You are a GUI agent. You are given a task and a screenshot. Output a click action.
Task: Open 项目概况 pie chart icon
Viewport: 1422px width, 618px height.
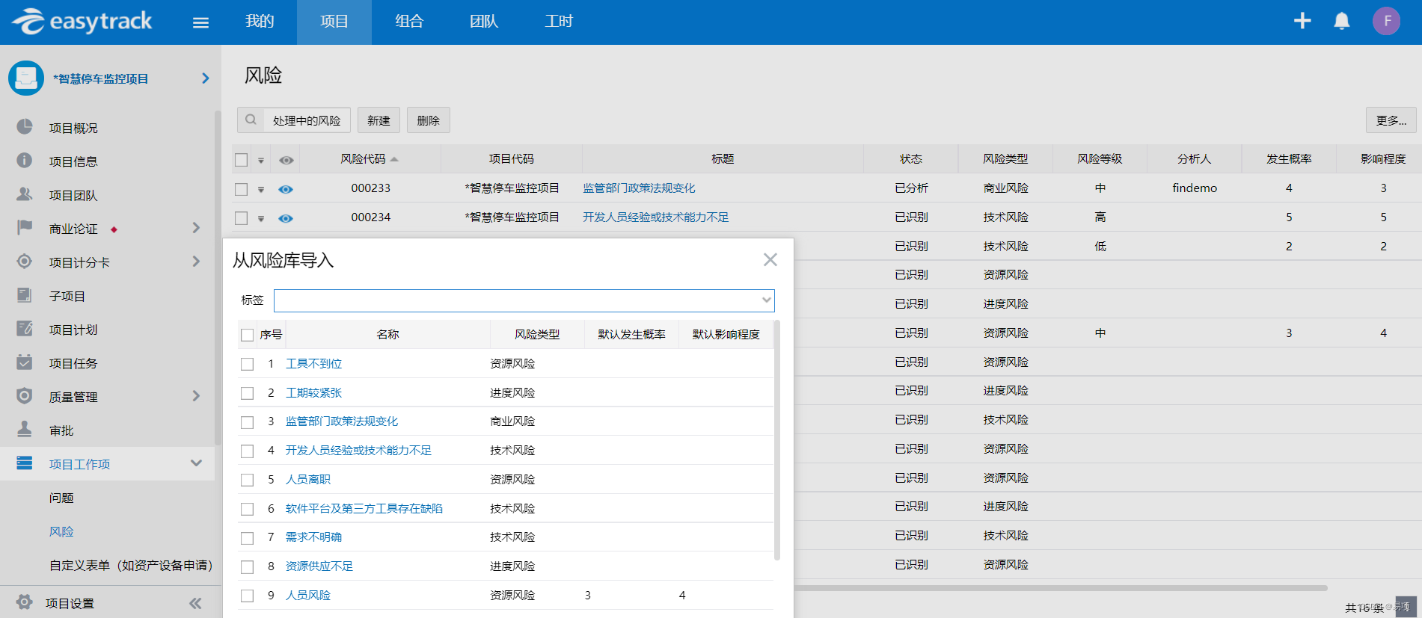click(x=25, y=127)
